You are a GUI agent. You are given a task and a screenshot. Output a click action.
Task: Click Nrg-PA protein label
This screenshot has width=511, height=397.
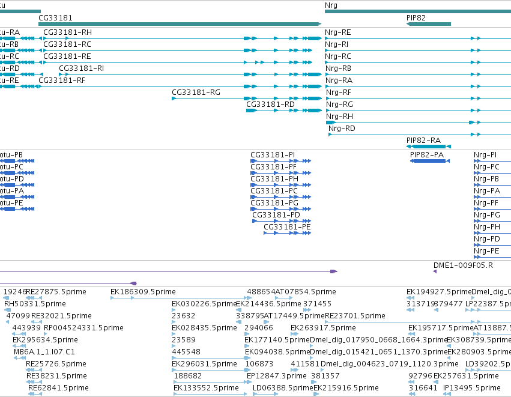pyautogui.click(x=486, y=191)
